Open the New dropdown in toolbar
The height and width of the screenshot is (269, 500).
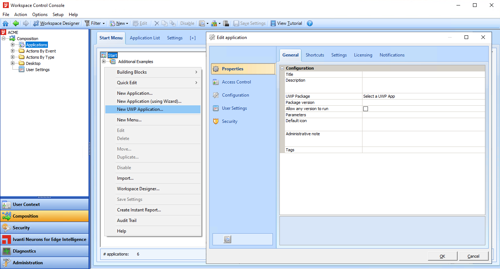(119, 23)
